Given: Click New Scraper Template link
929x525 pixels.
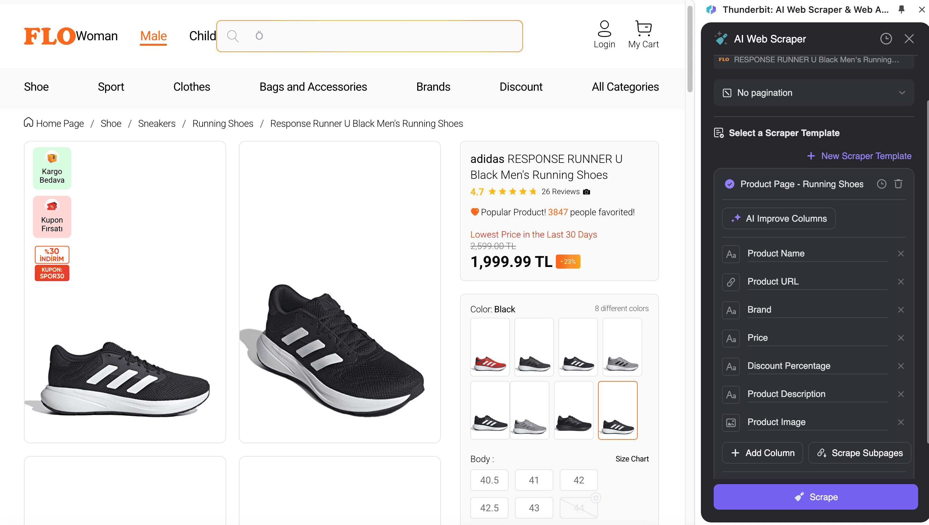Looking at the screenshot, I should point(859,156).
